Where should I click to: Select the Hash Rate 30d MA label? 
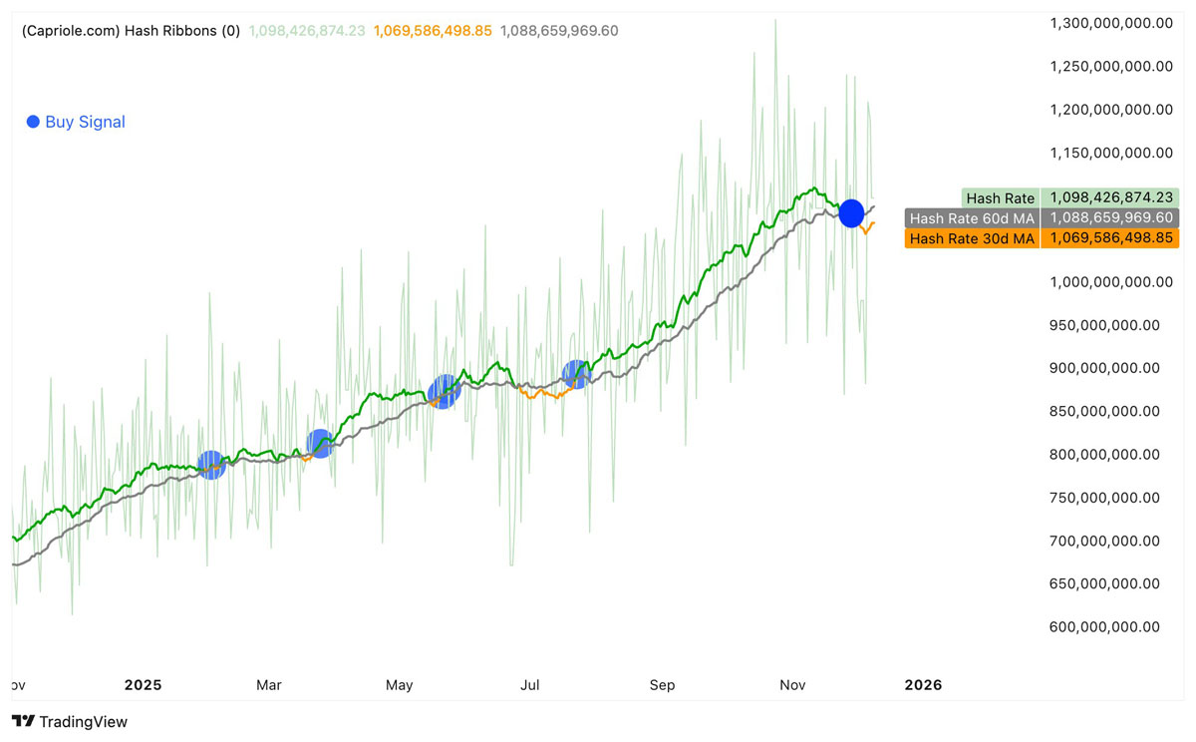click(972, 238)
